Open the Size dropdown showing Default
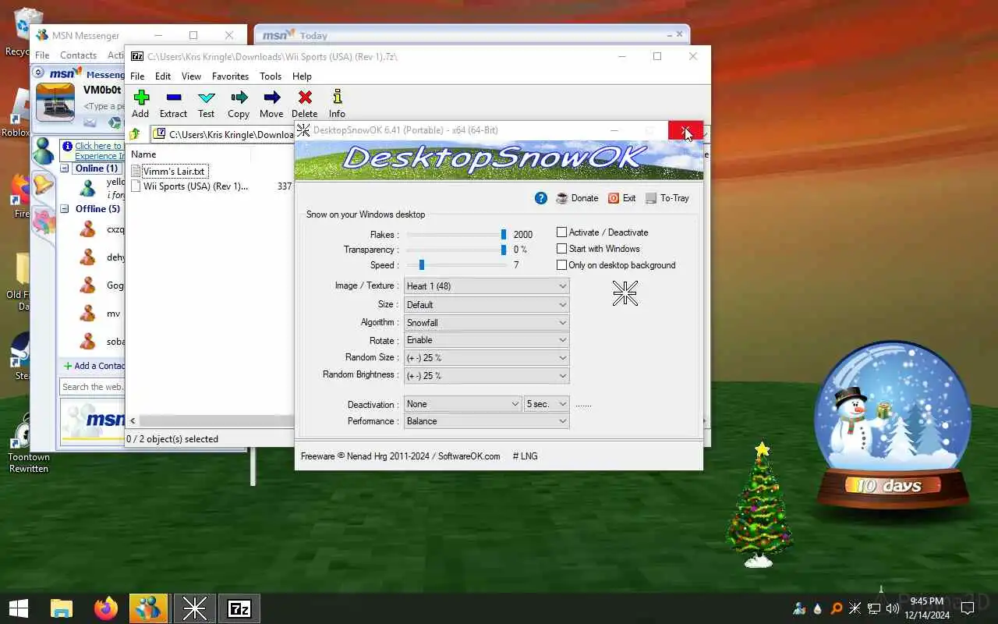The height and width of the screenshot is (624, 998). tap(487, 305)
